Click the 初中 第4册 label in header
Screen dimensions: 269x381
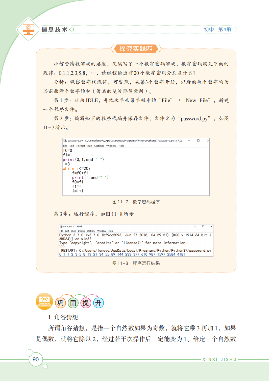(x=217, y=30)
